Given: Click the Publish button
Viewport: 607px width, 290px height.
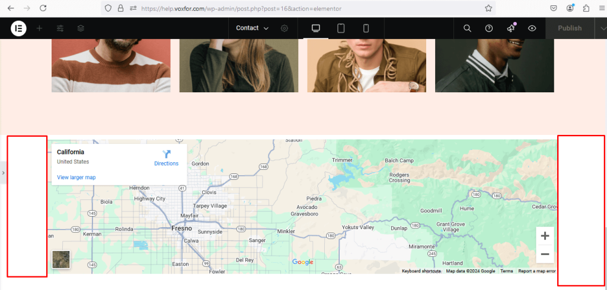Looking at the screenshot, I should [570, 28].
